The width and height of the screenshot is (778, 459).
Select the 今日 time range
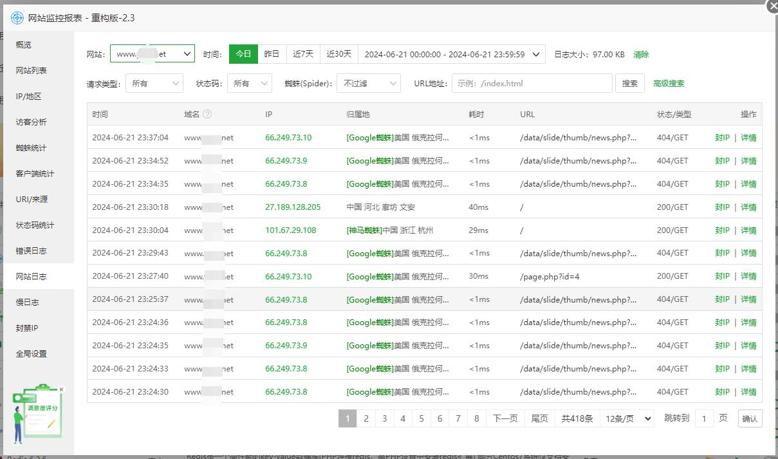tap(243, 54)
